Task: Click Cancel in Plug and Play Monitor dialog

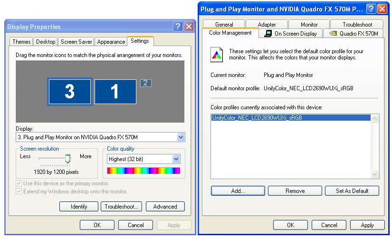Action: click(329, 225)
